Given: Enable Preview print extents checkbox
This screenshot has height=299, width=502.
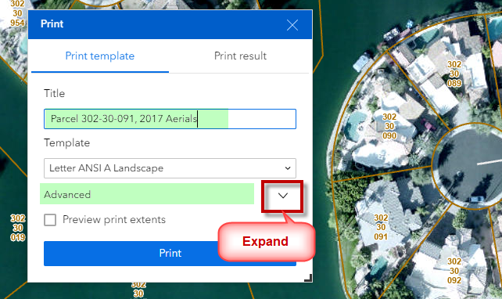Looking at the screenshot, I should (50, 220).
